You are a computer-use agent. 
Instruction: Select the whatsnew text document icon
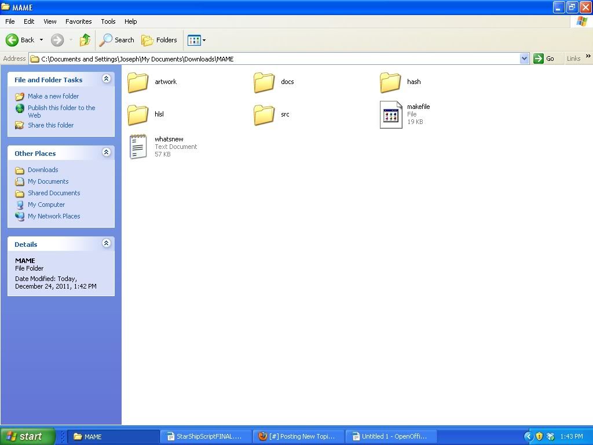pos(138,147)
